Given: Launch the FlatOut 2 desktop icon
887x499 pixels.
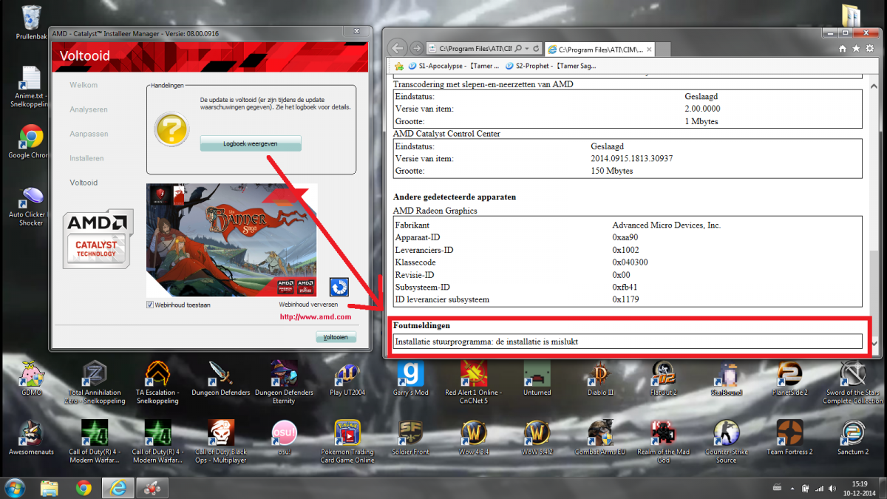Looking at the screenshot, I should 664,378.
